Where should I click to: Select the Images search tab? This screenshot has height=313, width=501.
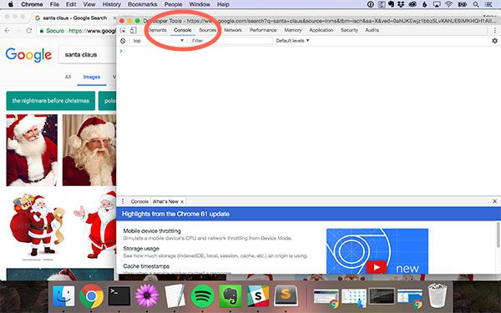coord(92,77)
